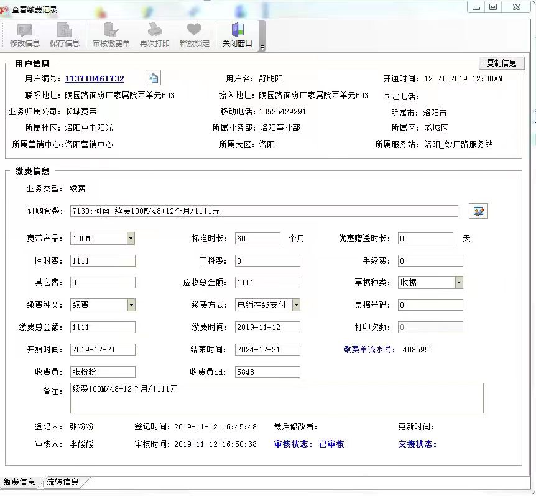536x496 pixels.
Task: Click the 缴费总金额 input field
Action: [103, 328]
